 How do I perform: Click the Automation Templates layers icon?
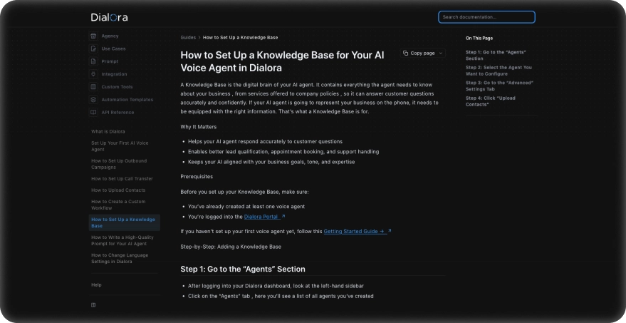coord(93,100)
